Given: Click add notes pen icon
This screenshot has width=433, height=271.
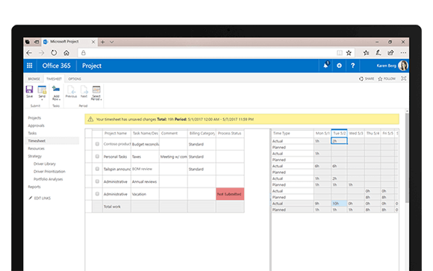Looking at the screenshot, I should click(379, 52).
